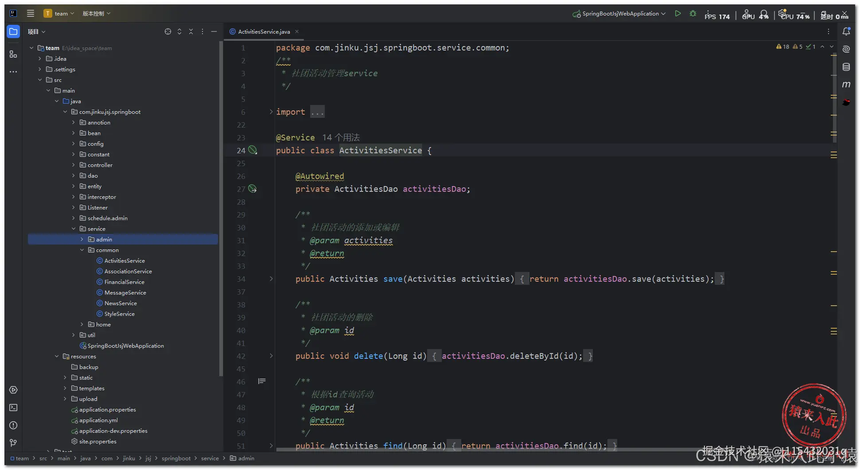
Task: Click springboot in breadcrumb bar
Action: coord(176,458)
